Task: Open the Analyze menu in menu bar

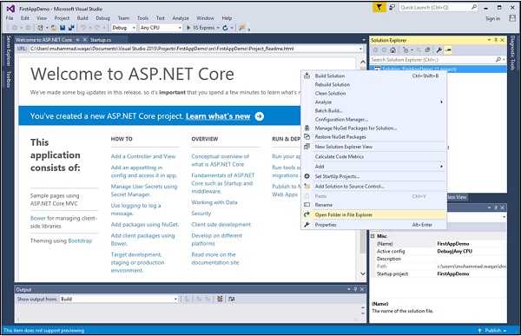Action: 181,18
